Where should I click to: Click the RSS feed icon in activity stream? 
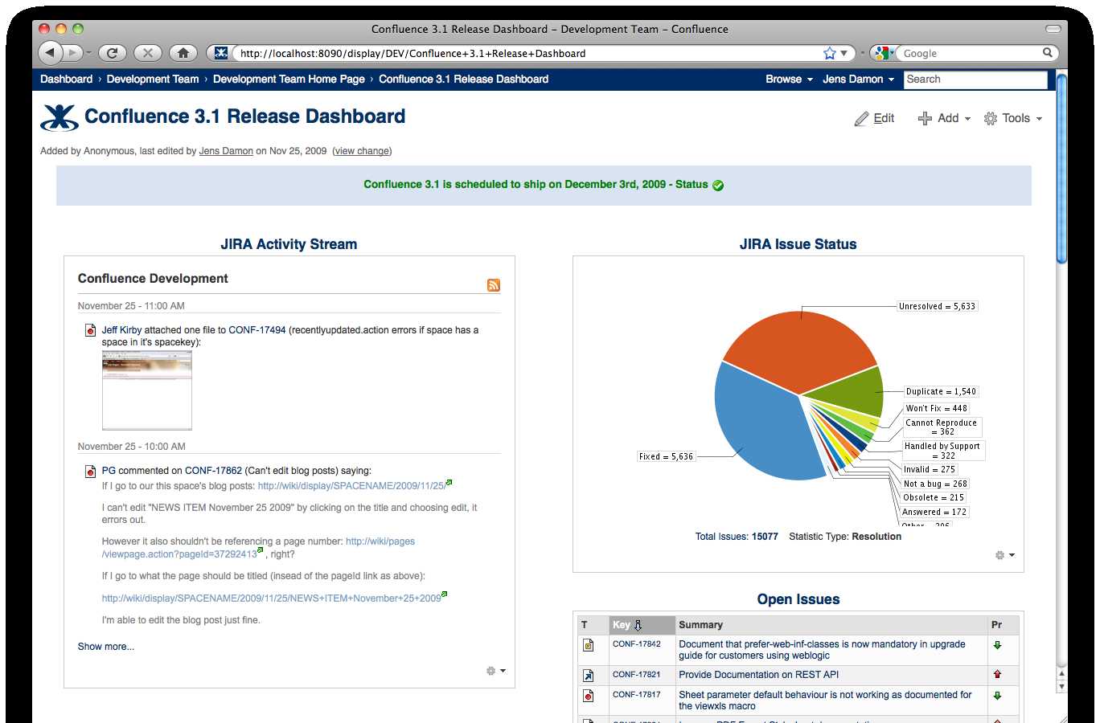[x=493, y=285]
